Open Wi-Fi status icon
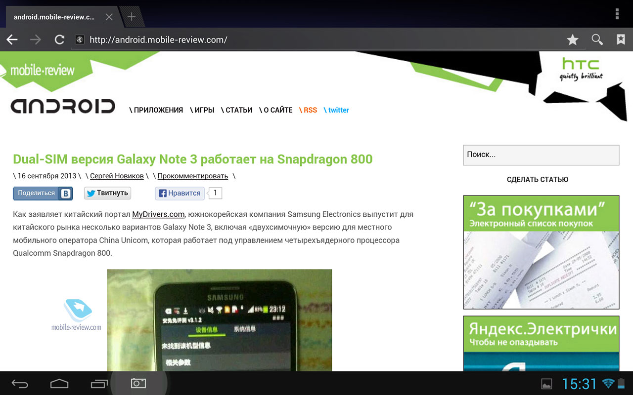 point(608,384)
